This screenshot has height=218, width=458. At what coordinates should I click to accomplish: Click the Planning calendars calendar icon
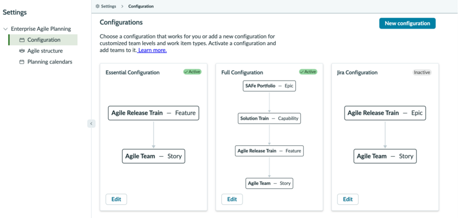pos(22,62)
